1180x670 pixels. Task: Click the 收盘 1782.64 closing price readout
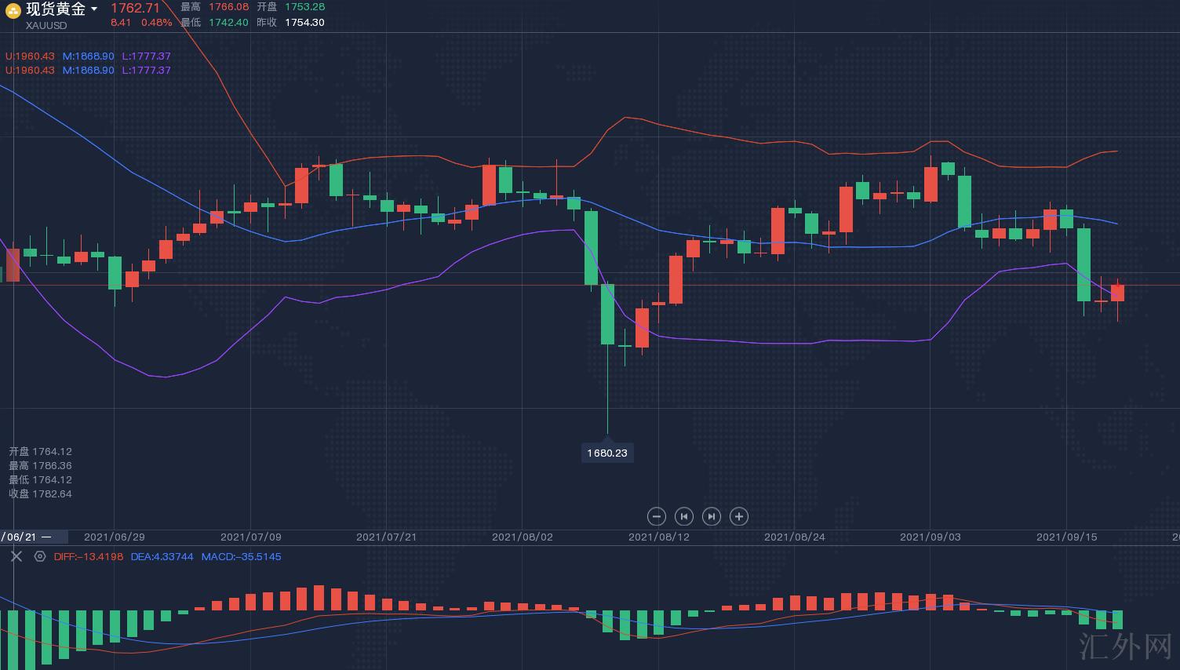41,493
